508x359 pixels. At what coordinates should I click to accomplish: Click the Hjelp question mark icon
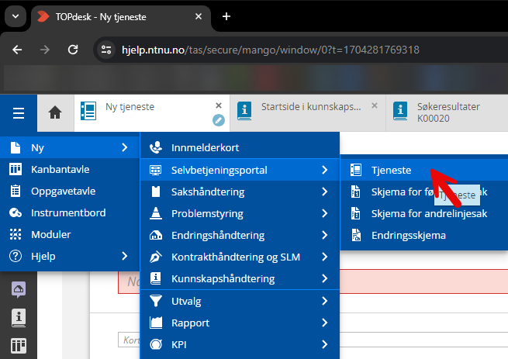coord(16,256)
